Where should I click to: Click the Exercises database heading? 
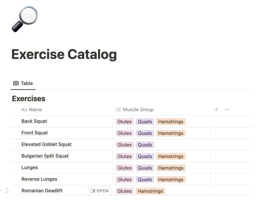(x=29, y=99)
